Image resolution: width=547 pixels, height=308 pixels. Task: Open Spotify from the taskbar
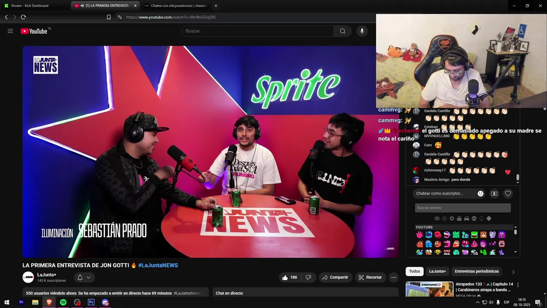click(63, 302)
